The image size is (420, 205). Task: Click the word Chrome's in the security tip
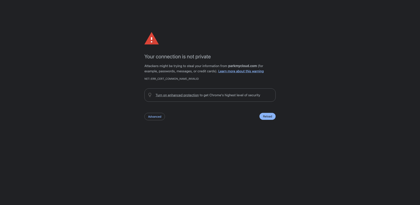tap(217, 95)
